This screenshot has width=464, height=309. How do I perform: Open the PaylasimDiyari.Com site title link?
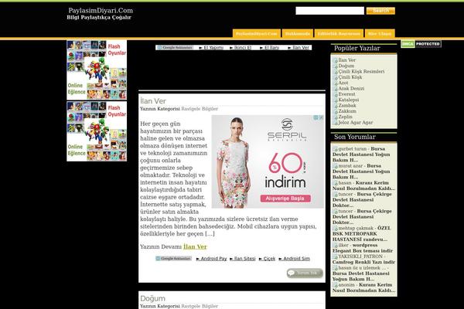101,11
